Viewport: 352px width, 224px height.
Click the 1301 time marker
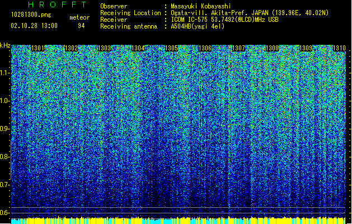(37, 48)
